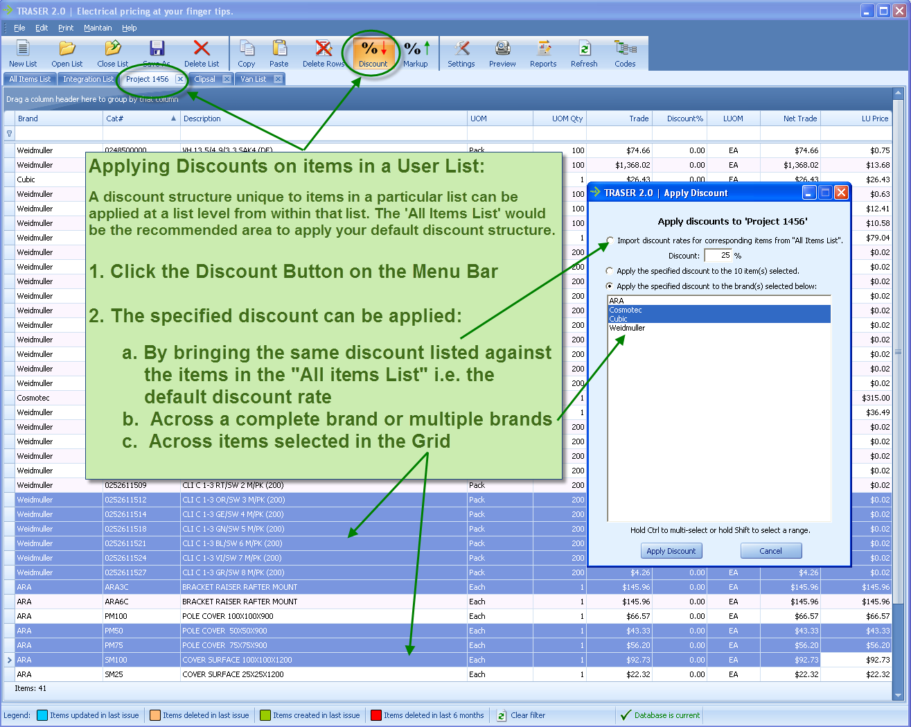Open the Edit menu
911x727 pixels.
coord(42,28)
